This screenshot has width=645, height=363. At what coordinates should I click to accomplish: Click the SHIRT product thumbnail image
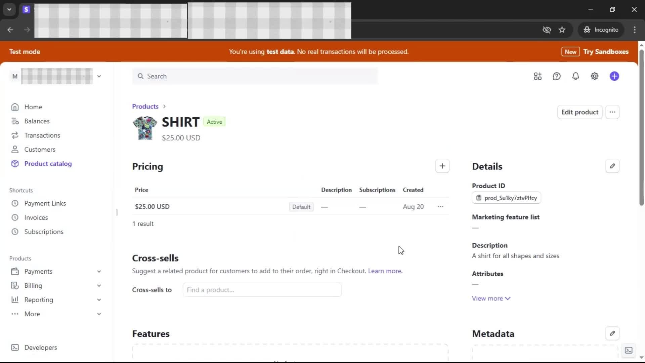point(145,128)
